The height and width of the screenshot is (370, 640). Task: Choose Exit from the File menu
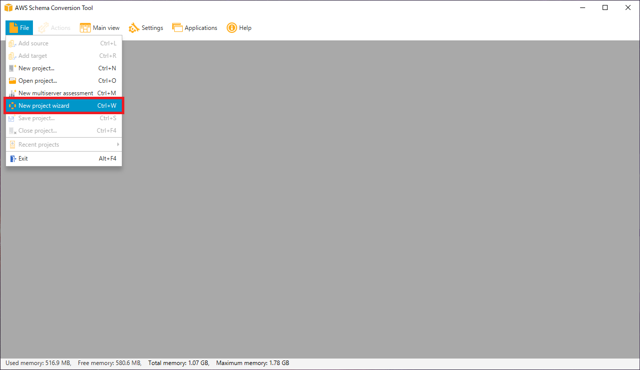pyautogui.click(x=23, y=159)
